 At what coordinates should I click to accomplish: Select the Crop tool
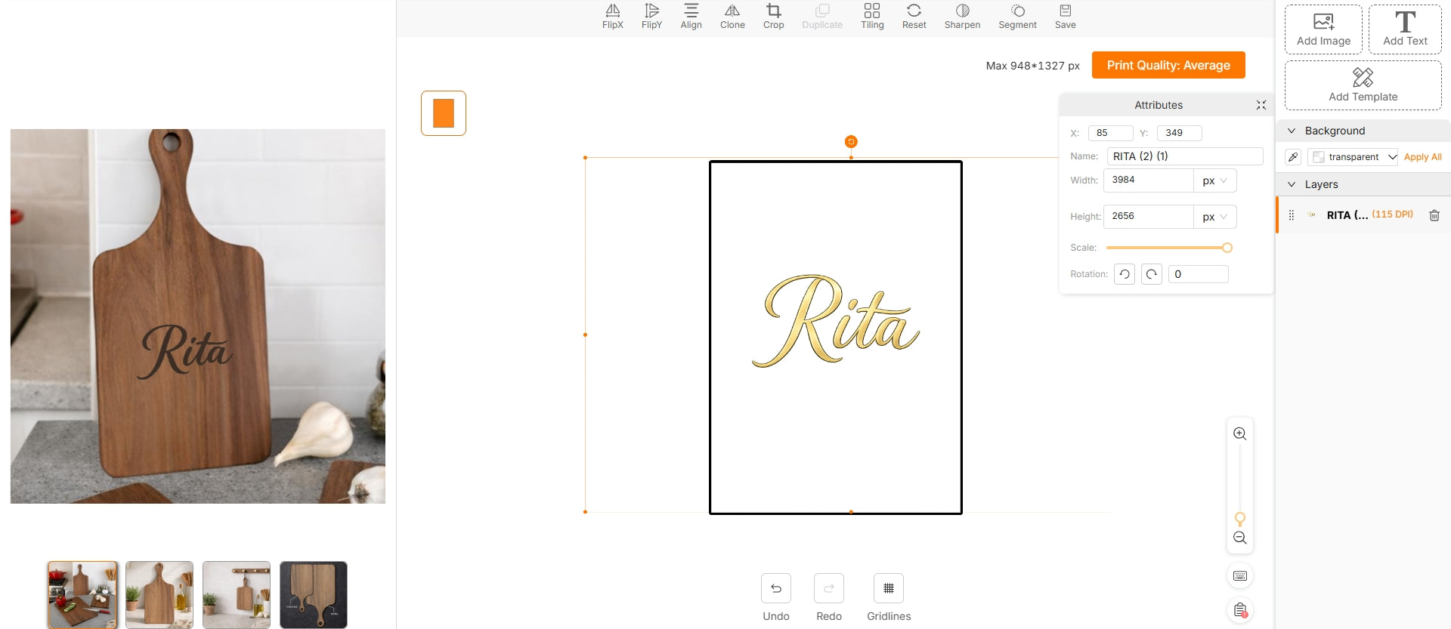[x=773, y=16]
